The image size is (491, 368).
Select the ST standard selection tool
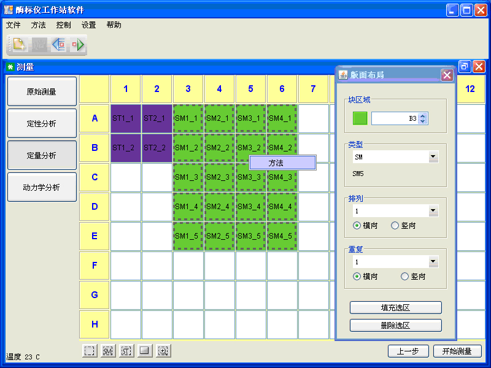(x=126, y=351)
